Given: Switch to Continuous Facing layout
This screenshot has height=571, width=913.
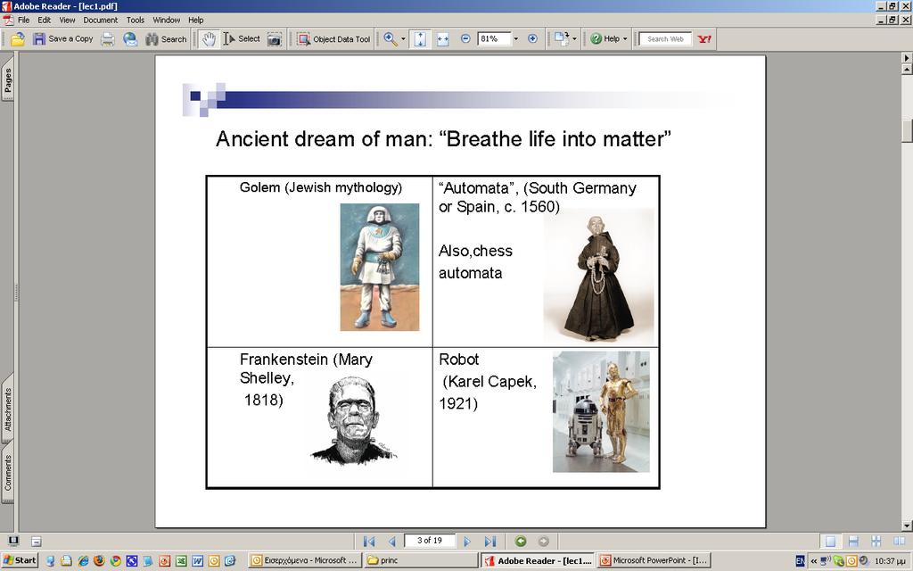Looking at the screenshot, I should pyautogui.click(x=876, y=542).
